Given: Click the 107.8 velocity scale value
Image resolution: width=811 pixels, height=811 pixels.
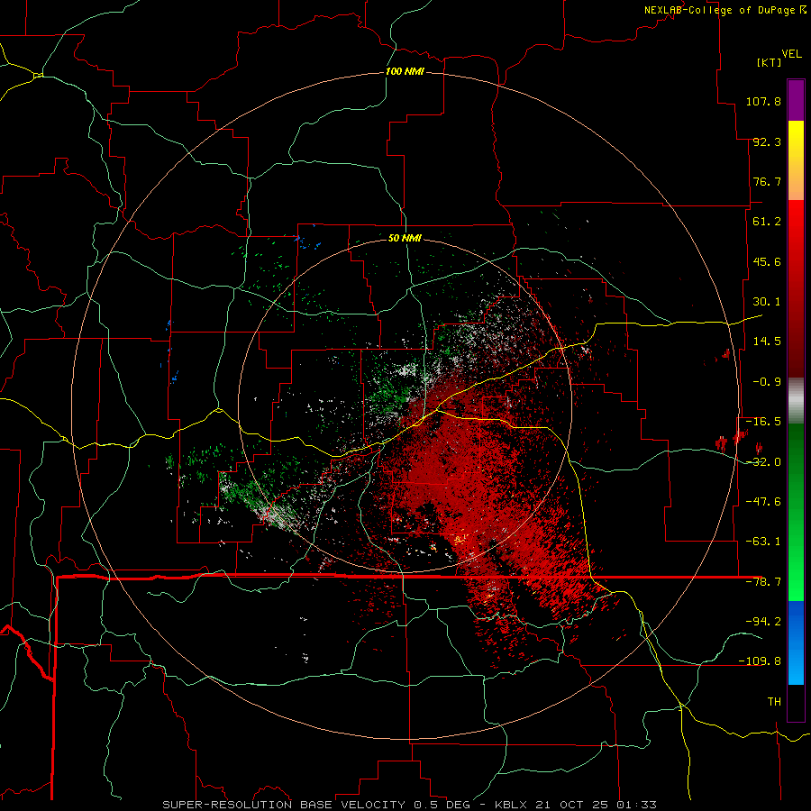Looking at the screenshot, I should pyautogui.click(x=763, y=101).
